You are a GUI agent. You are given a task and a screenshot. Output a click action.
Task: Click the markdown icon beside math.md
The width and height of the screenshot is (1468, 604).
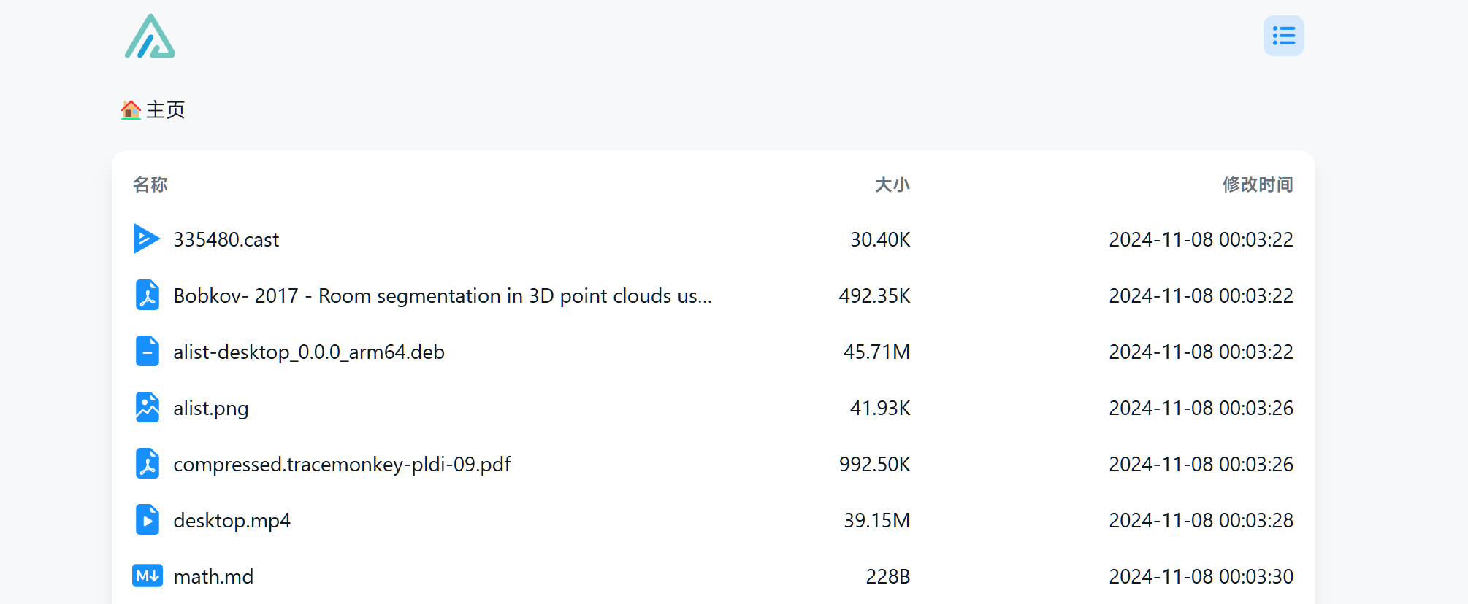pyautogui.click(x=148, y=576)
